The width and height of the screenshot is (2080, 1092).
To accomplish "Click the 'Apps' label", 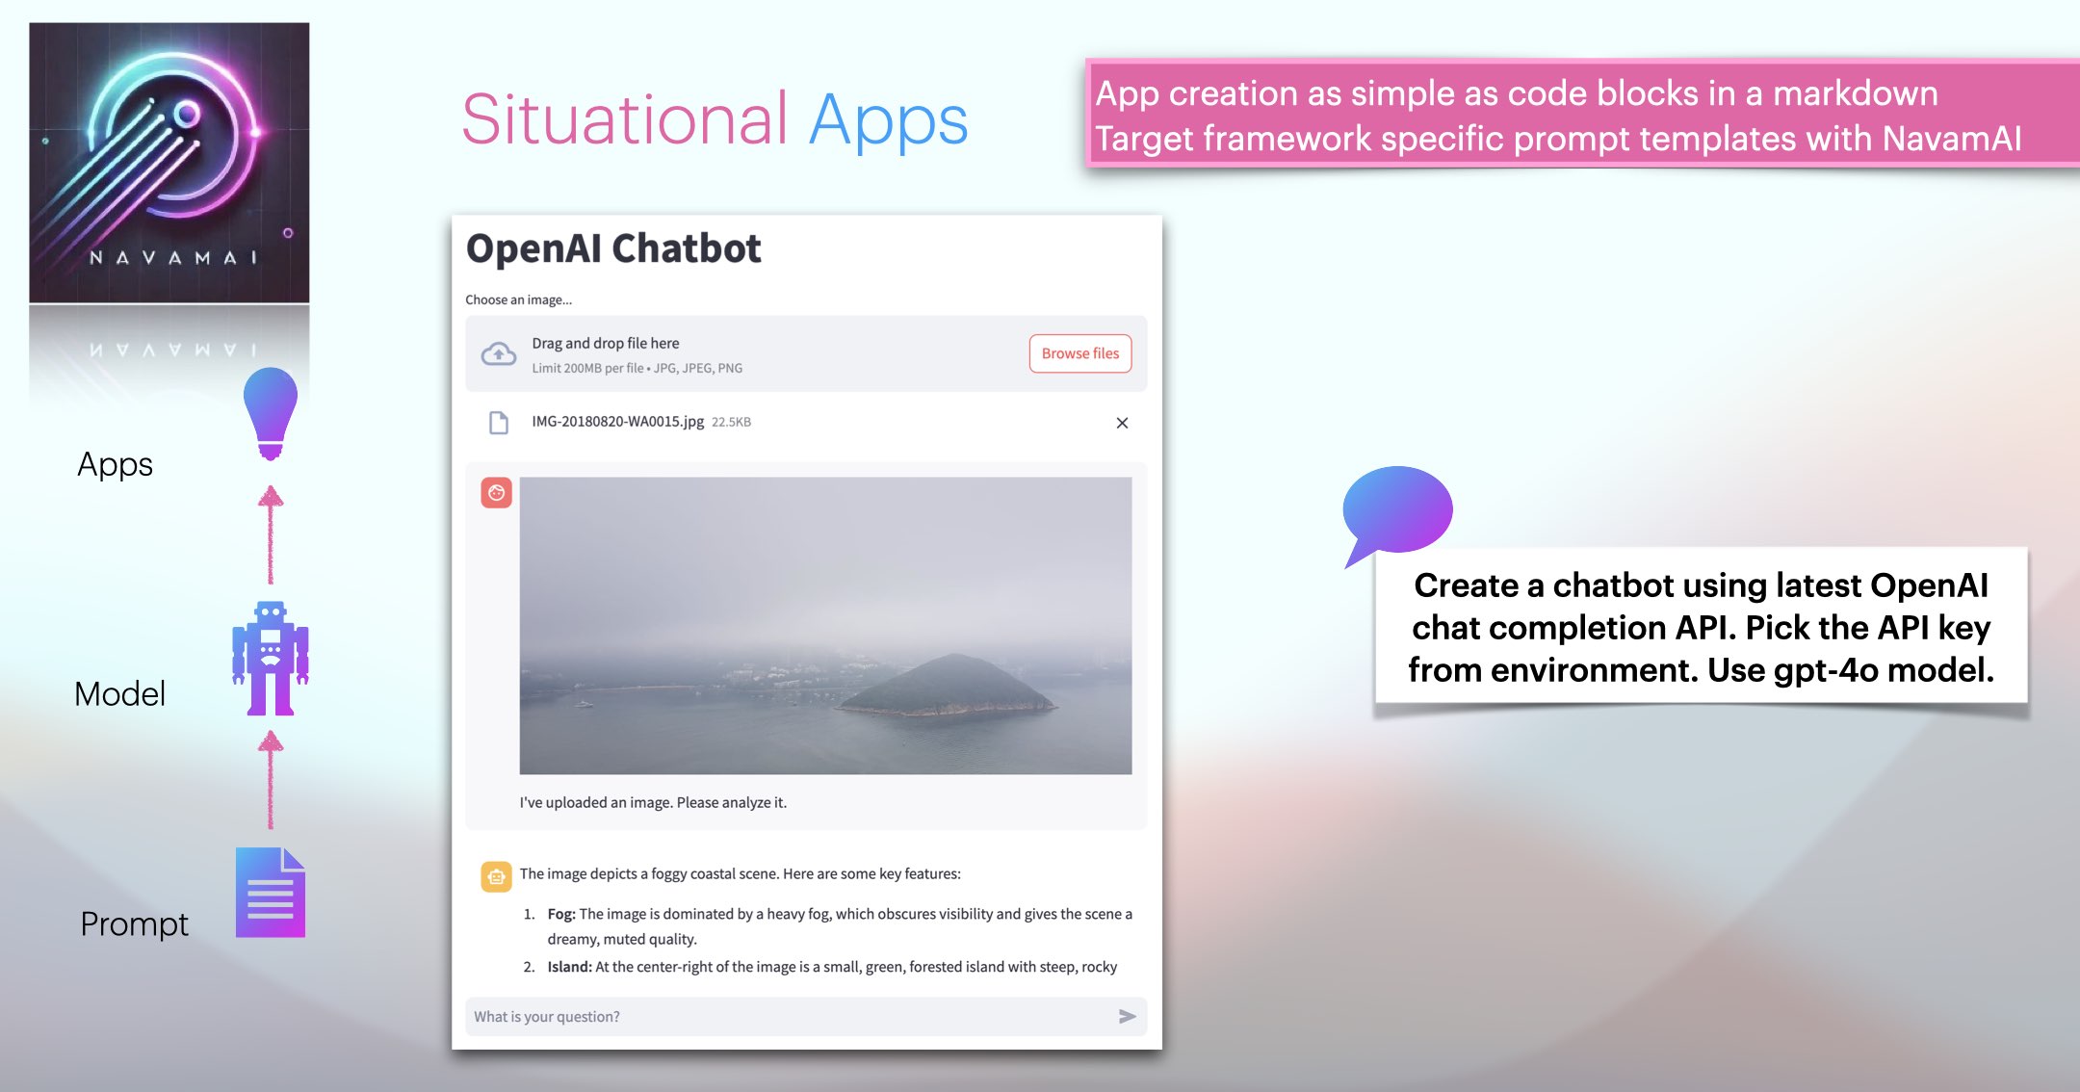I will [116, 465].
